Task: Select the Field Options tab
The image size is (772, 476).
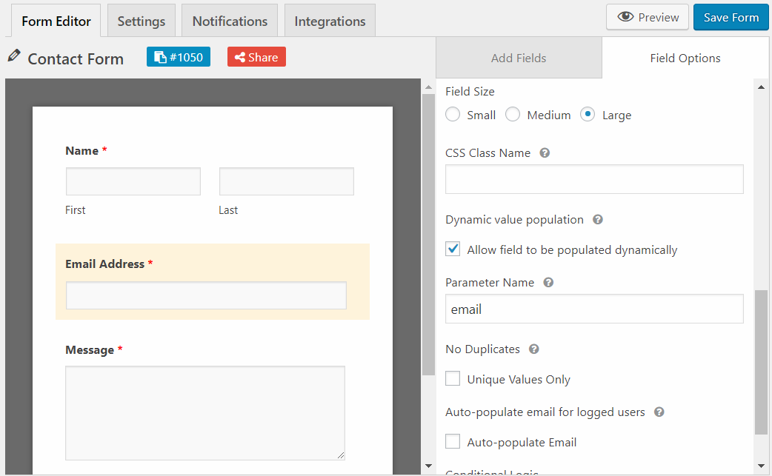Action: coord(685,58)
